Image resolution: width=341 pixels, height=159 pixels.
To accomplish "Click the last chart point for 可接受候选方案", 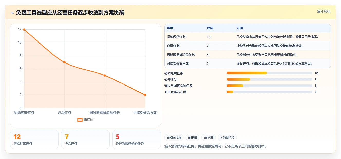I will [x=145, y=95].
